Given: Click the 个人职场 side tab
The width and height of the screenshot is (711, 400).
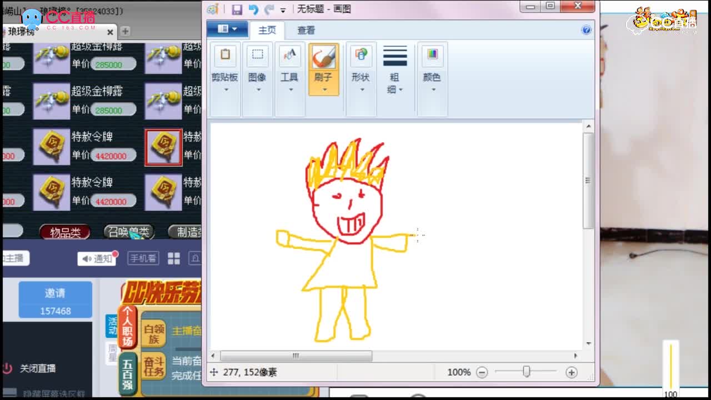Looking at the screenshot, I should coord(128,327).
